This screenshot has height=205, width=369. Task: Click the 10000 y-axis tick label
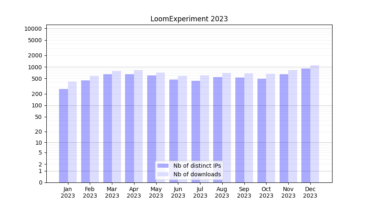click(x=33, y=29)
